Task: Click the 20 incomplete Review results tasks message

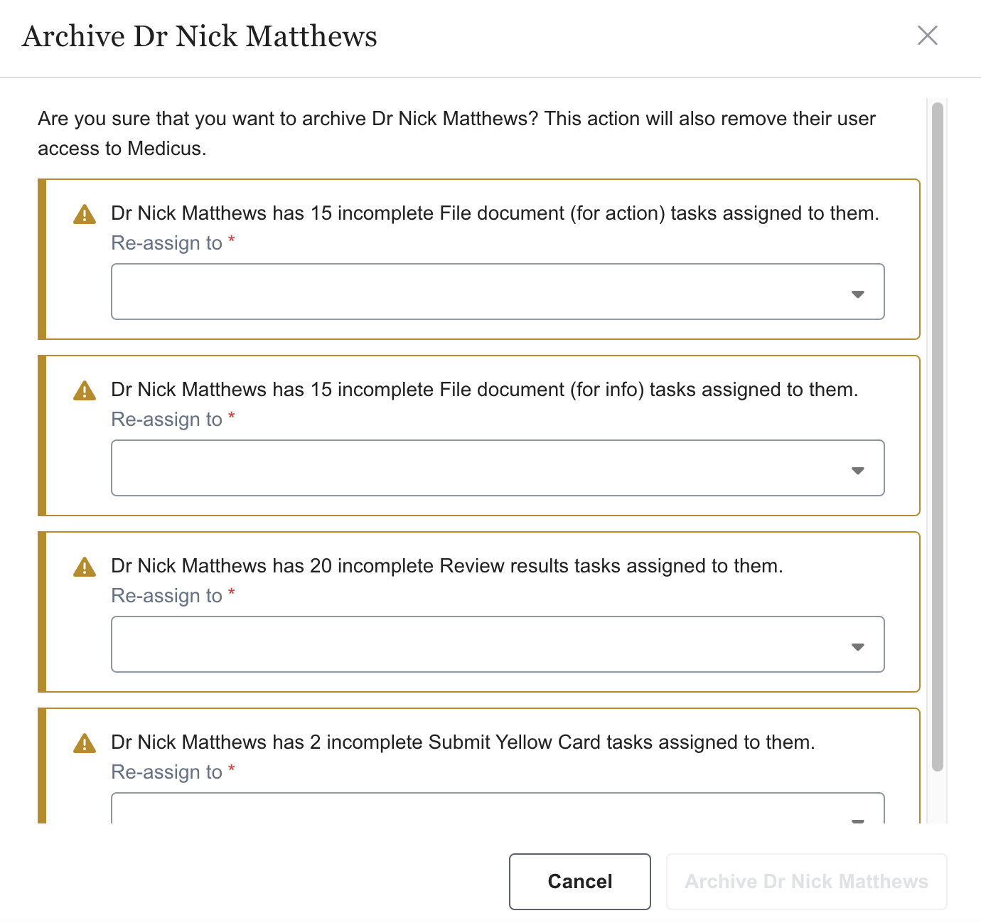Action: [x=446, y=566]
